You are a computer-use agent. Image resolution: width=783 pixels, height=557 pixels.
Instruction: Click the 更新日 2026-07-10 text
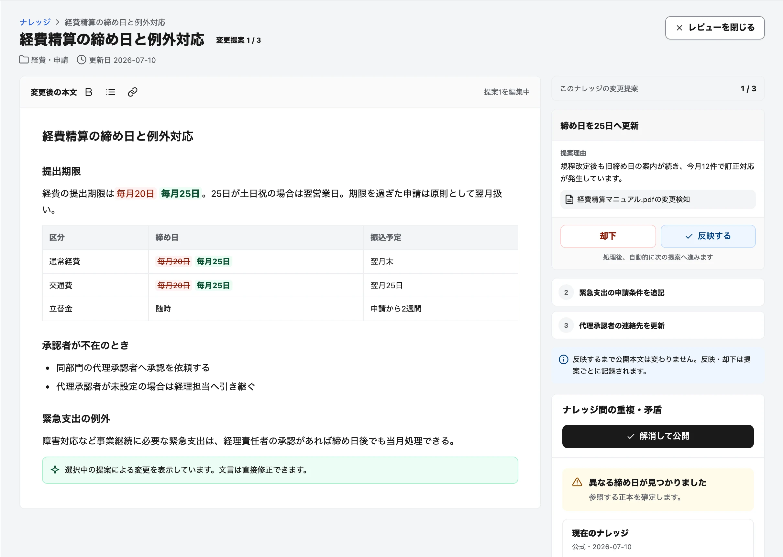(x=122, y=60)
